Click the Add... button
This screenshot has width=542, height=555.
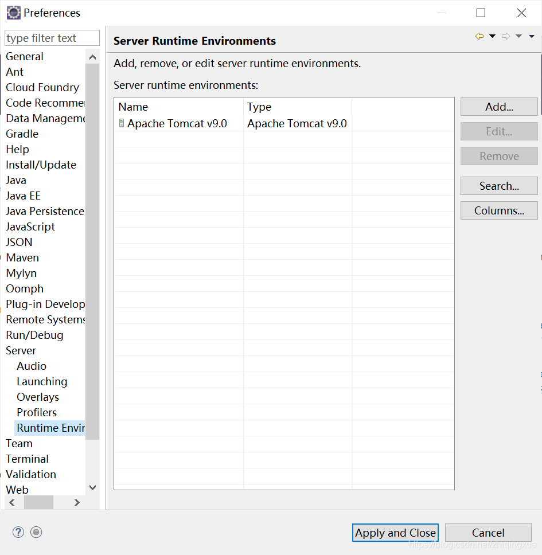point(499,107)
